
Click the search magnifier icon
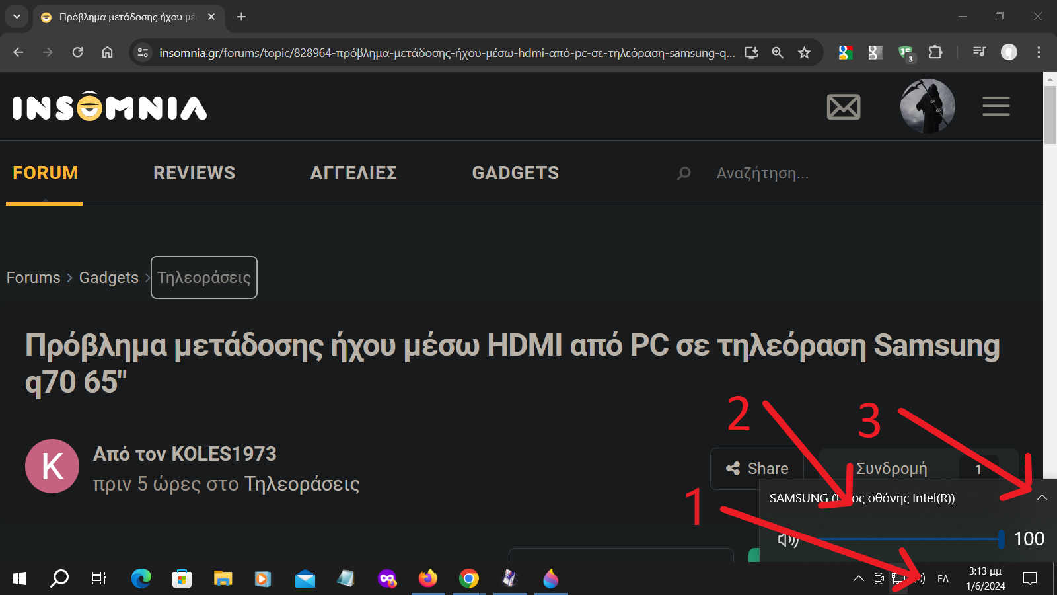pyautogui.click(x=684, y=173)
